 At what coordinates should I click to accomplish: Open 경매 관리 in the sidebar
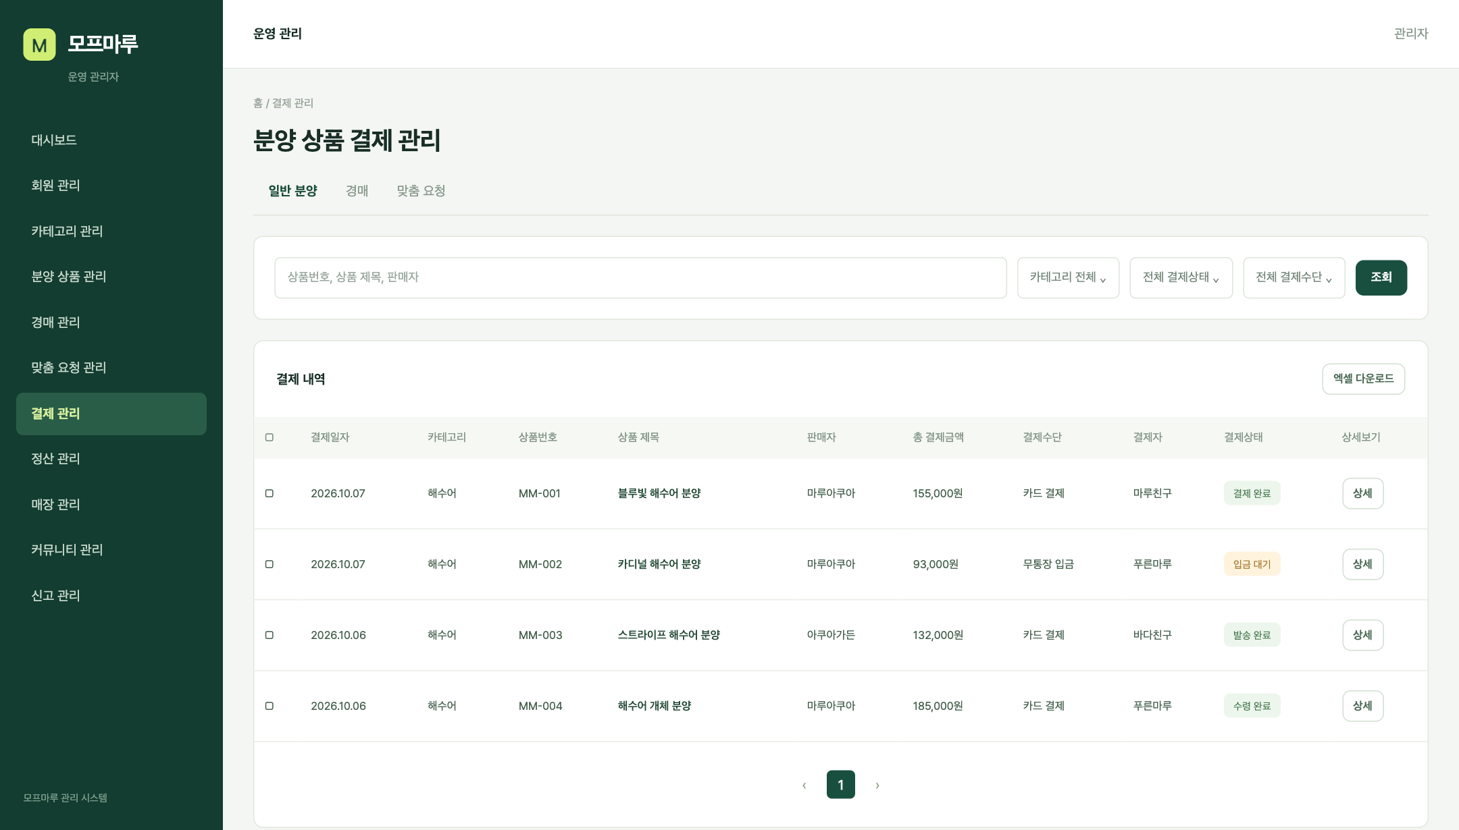point(111,323)
